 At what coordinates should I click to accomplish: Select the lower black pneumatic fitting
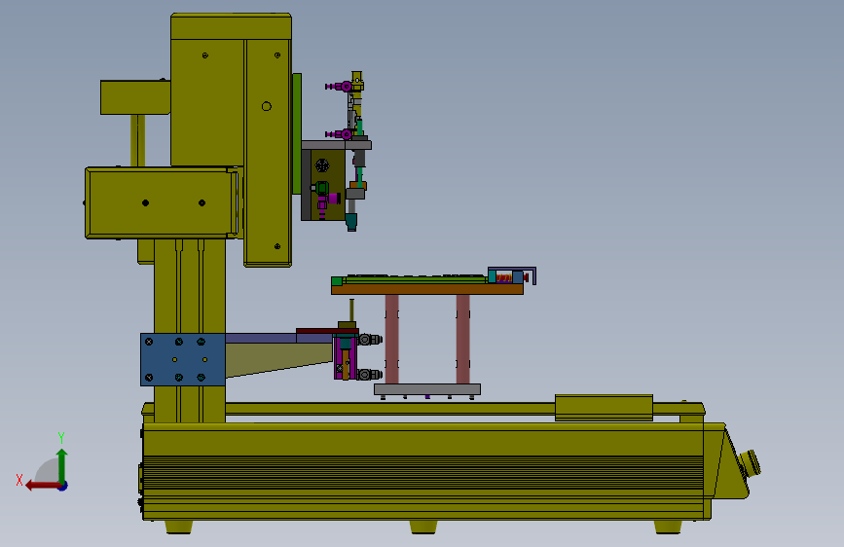point(370,375)
